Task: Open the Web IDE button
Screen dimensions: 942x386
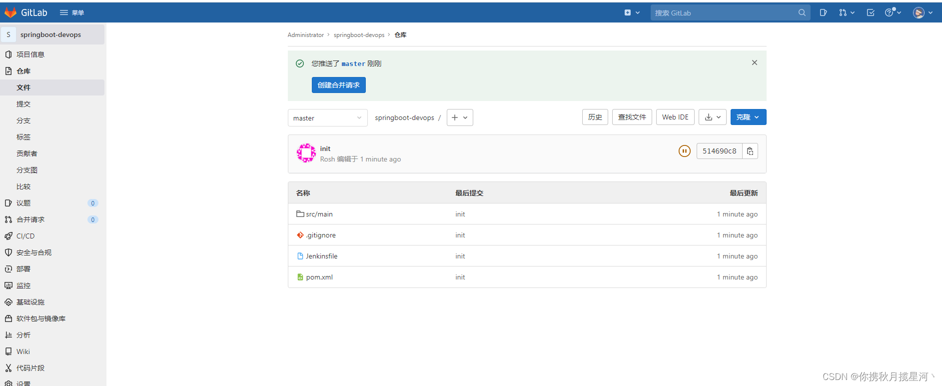Action: 675,117
